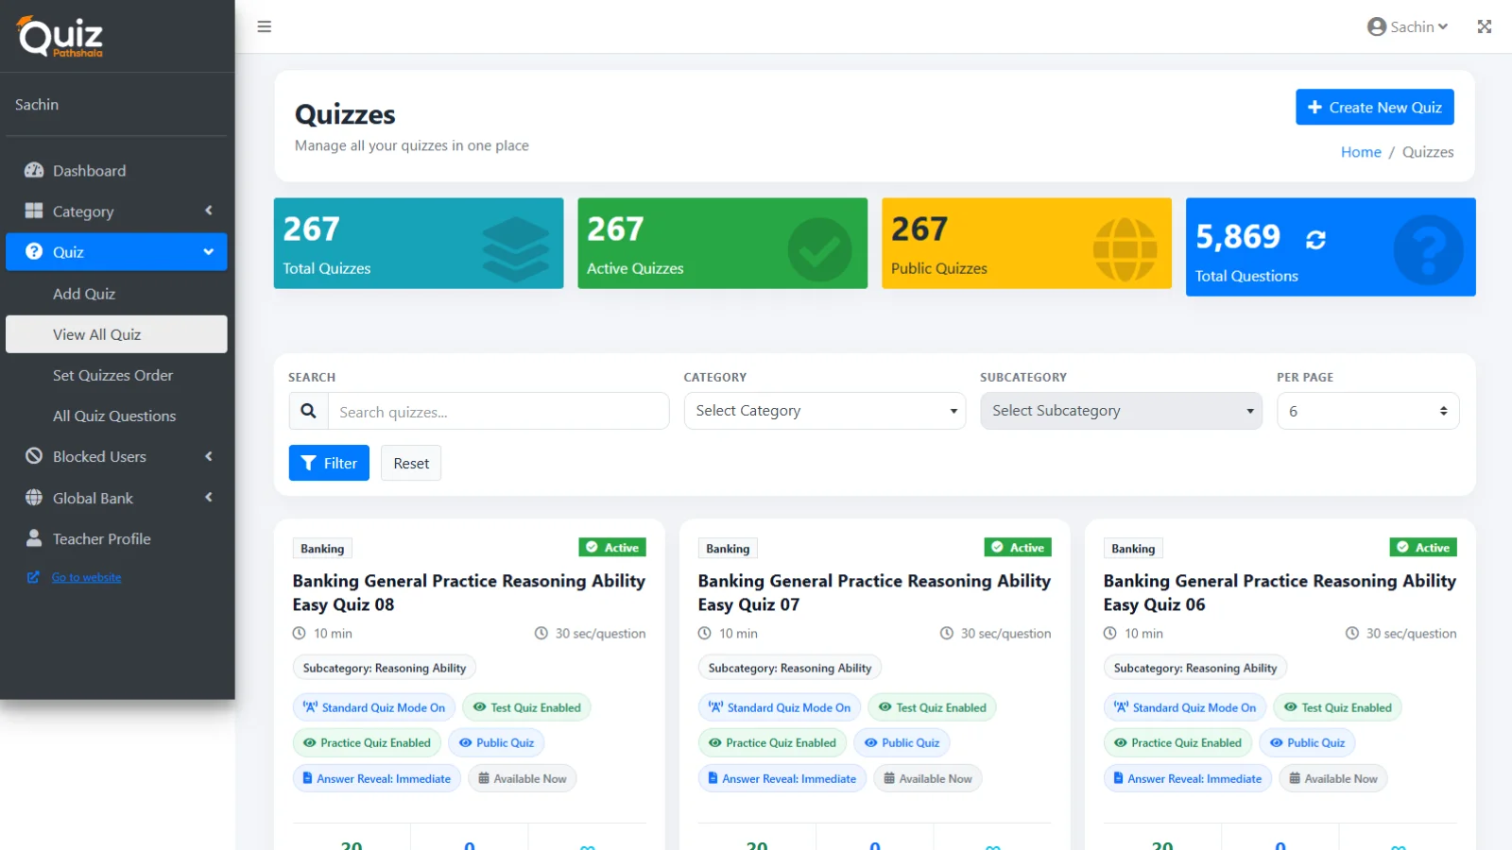Click the Sachin user avatar icon

(x=1377, y=26)
